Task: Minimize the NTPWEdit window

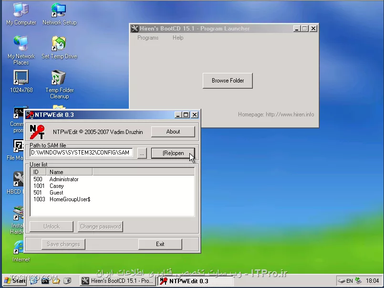Action: tap(178, 115)
